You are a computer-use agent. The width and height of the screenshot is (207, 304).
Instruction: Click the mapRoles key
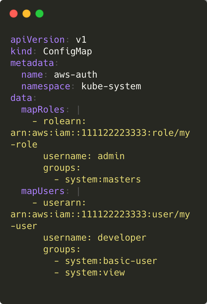(43, 110)
